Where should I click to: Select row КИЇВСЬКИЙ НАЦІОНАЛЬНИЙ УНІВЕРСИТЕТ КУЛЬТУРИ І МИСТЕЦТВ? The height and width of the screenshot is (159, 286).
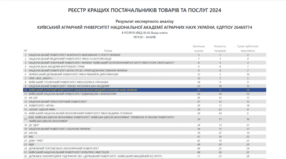click(145, 152)
